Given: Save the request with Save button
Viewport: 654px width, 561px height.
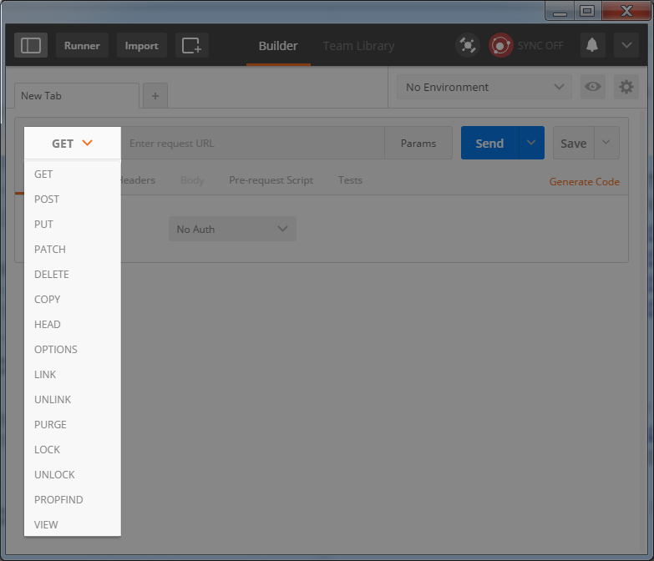Looking at the screenshot, I should click(574, 143).
